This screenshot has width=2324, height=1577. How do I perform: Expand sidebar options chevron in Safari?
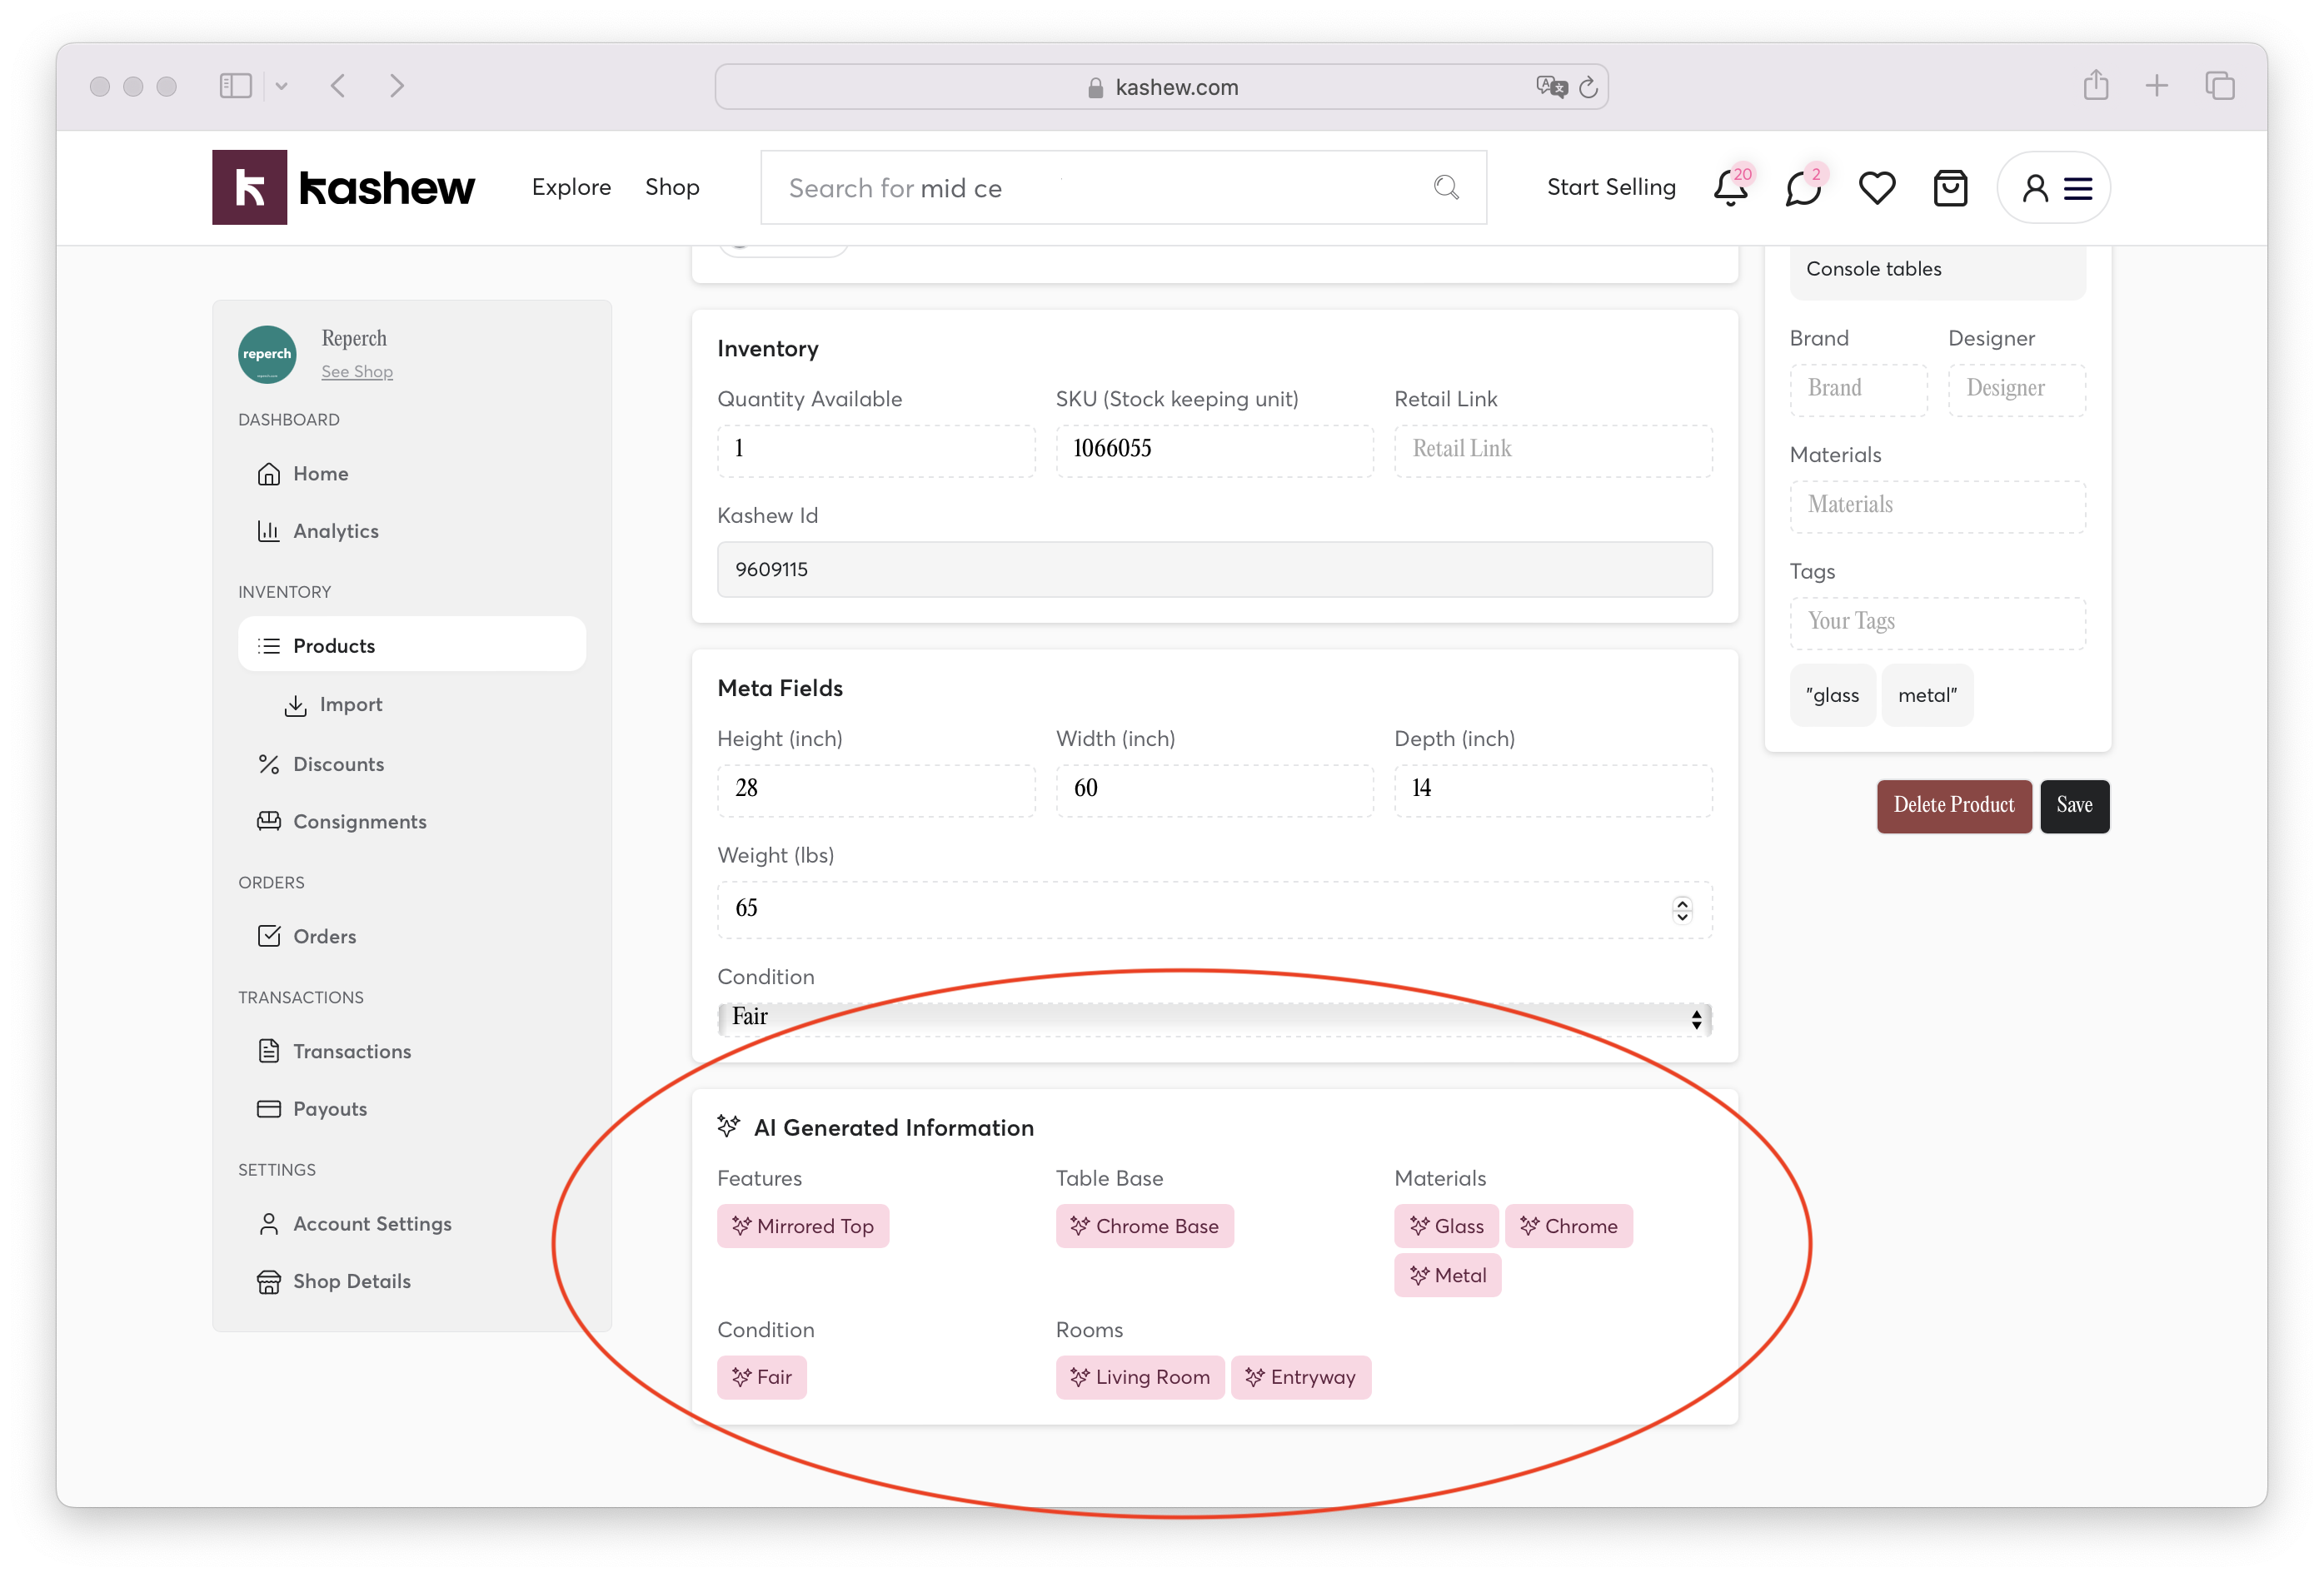point(282,87)
